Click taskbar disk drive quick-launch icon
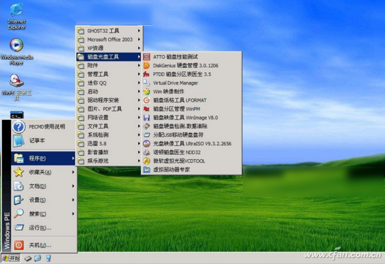 tap(28, 258)
